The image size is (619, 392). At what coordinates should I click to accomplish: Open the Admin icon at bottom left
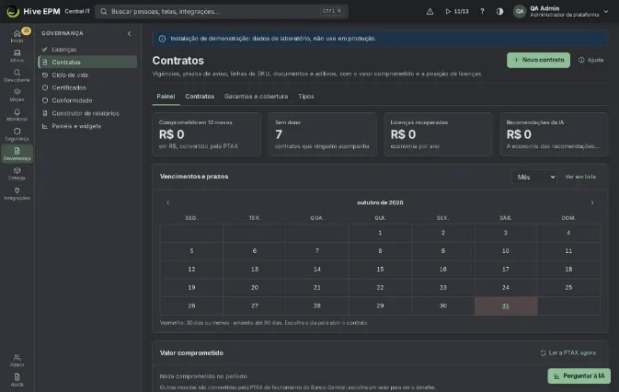click(17, 361)
